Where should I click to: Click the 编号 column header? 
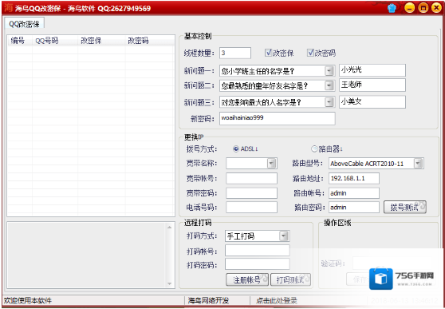20,41
